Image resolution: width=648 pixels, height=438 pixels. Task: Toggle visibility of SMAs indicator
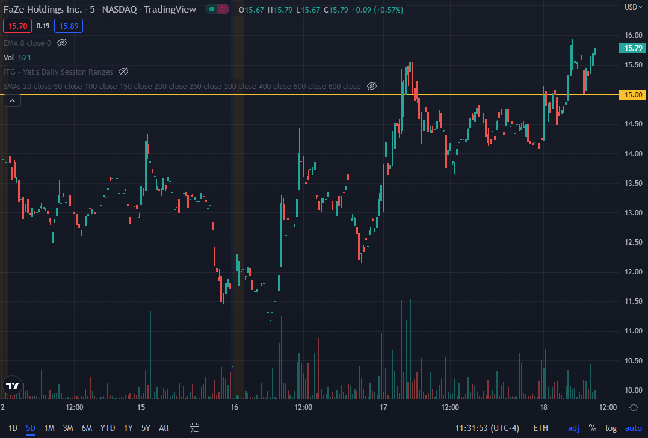tap(372, 87)
